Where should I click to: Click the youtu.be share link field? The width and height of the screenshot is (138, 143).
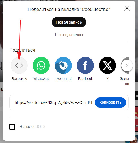[x=53, y=103]
